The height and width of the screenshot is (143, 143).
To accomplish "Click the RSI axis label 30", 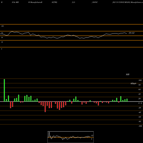I will pyautogui.click(x=2, y=42).
